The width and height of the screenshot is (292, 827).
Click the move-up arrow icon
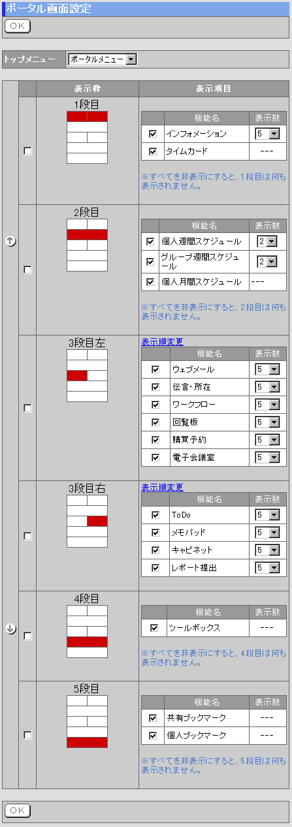[10, 241]
